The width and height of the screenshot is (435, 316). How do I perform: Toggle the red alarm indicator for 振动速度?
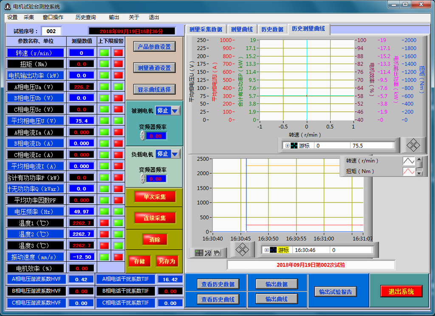(x=104, y=257)
